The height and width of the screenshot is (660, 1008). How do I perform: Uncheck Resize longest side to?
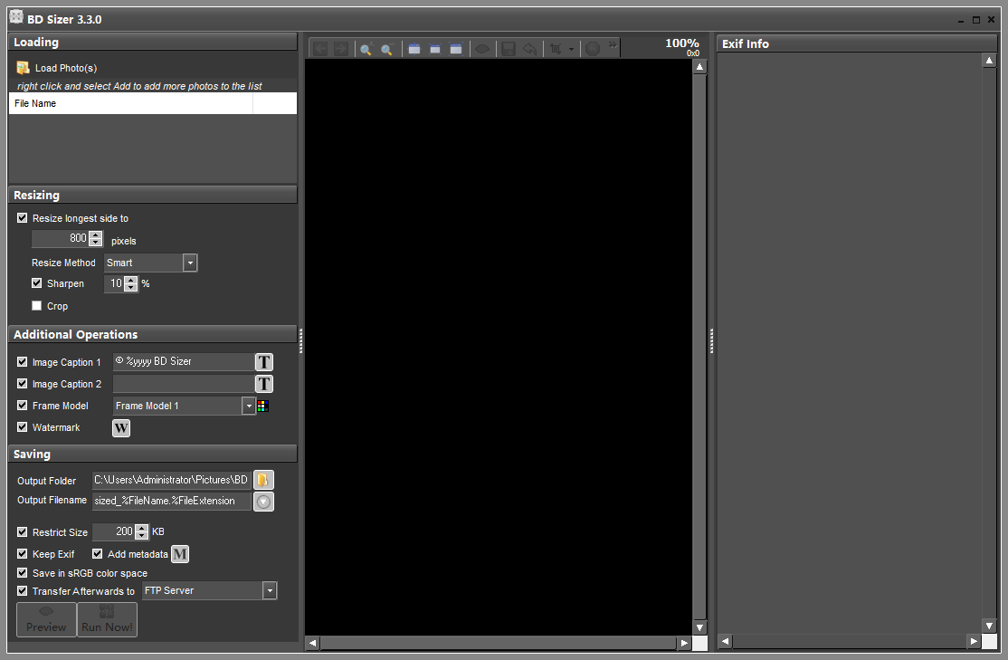tap(23, 218)
